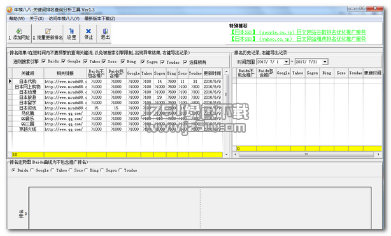The width and height of the screenshot is (391, 236).
Task: Click the yellow count cell showing 10
Action: click(27, 154)
